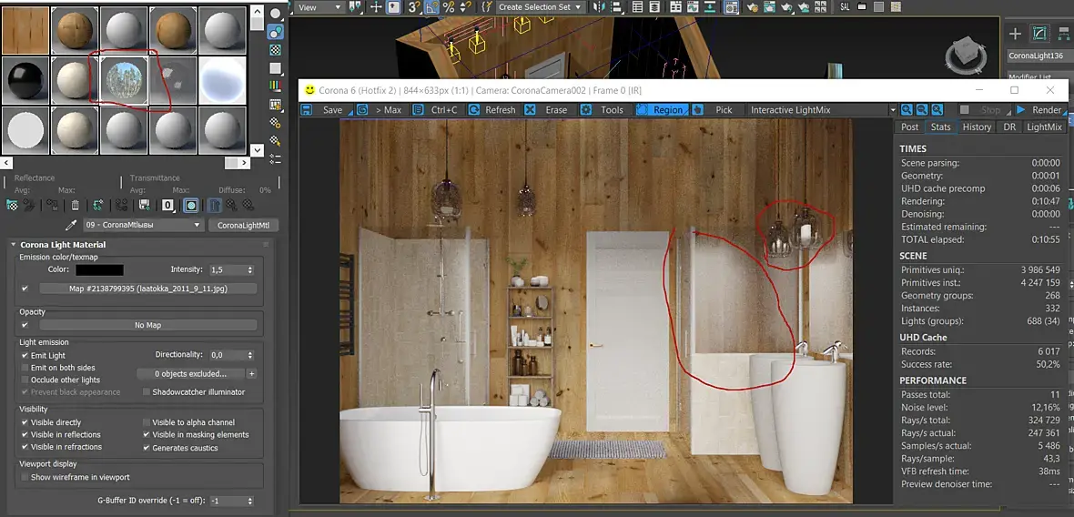The width and height of the screenshot is (1074, 517).
Task: Adjust Intensity spinner arrows
Action: (250, 269)
